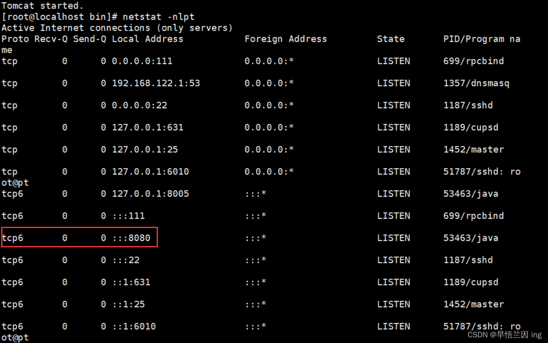
Task: Select local address 0.0.0.0:111
Action: [x=142, y=61]
